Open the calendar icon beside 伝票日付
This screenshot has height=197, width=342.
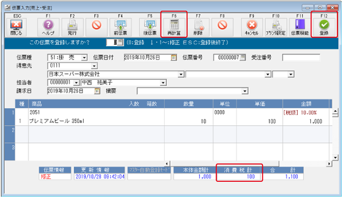pos(174,58)
